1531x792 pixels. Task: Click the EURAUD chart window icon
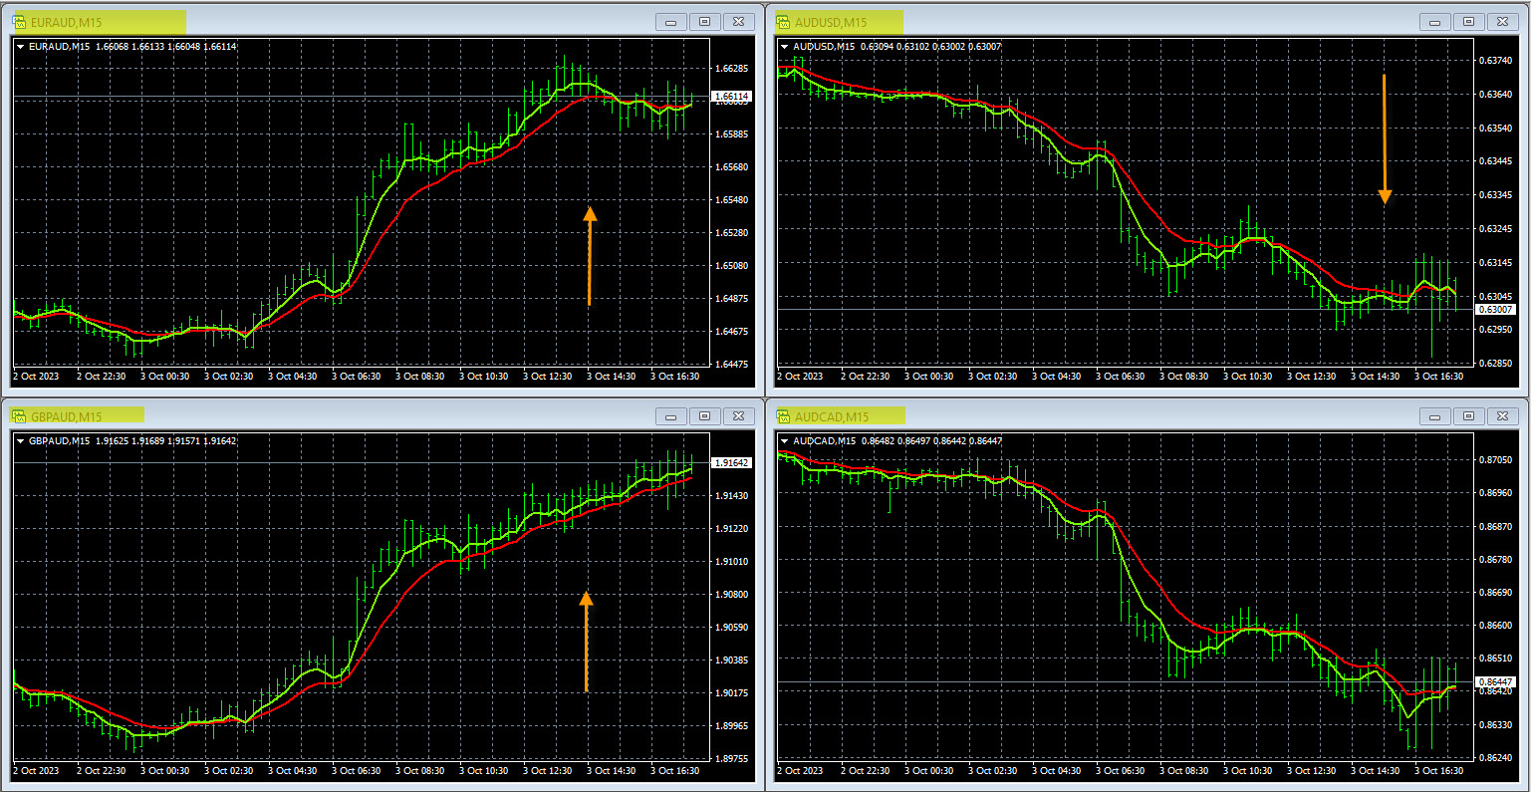[20, 22]
